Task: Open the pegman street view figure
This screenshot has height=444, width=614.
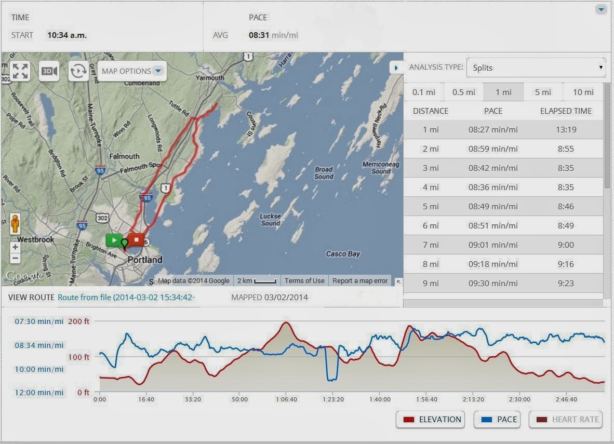Action: pyautogui.click(x=15, y=224)
